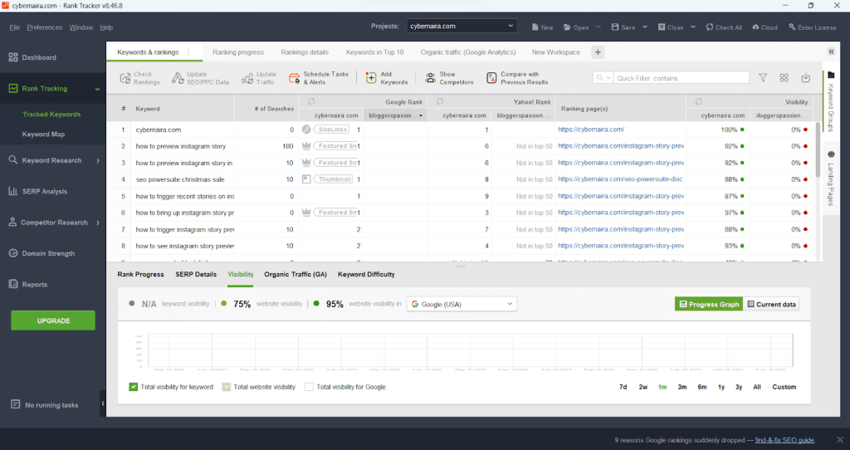Open the SERP Details tab
Viewport: 850px width, 450px height.
pyautogui.click(x=196, y=274)
